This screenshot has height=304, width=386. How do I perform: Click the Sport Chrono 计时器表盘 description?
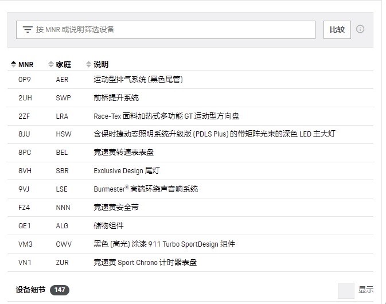coord(145,262)
